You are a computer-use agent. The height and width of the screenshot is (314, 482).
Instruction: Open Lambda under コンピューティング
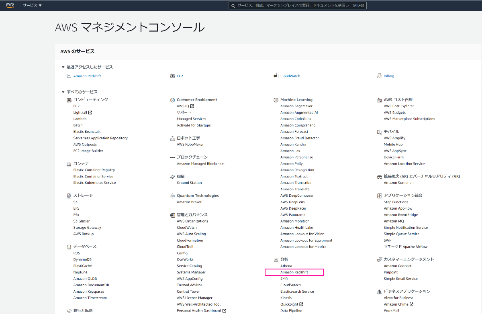80,119
